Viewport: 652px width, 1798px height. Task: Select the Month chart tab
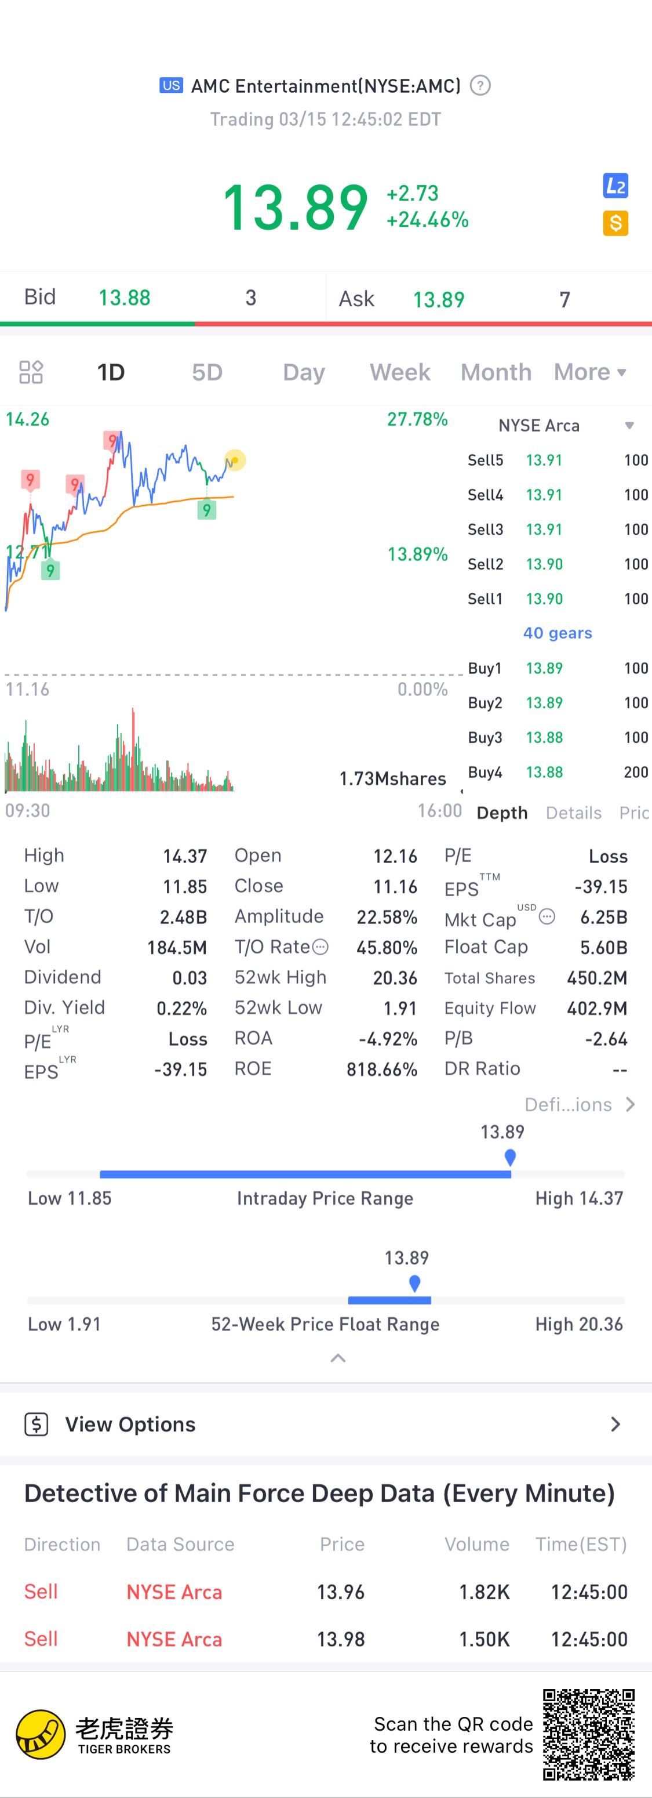tap(496, 372)
